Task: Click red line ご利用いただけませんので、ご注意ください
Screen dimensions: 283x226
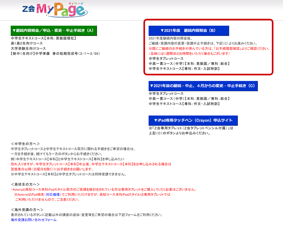Action: [x=47, y=200]
